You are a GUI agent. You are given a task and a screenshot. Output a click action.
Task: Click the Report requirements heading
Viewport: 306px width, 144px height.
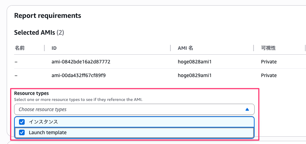pos(48,15)
